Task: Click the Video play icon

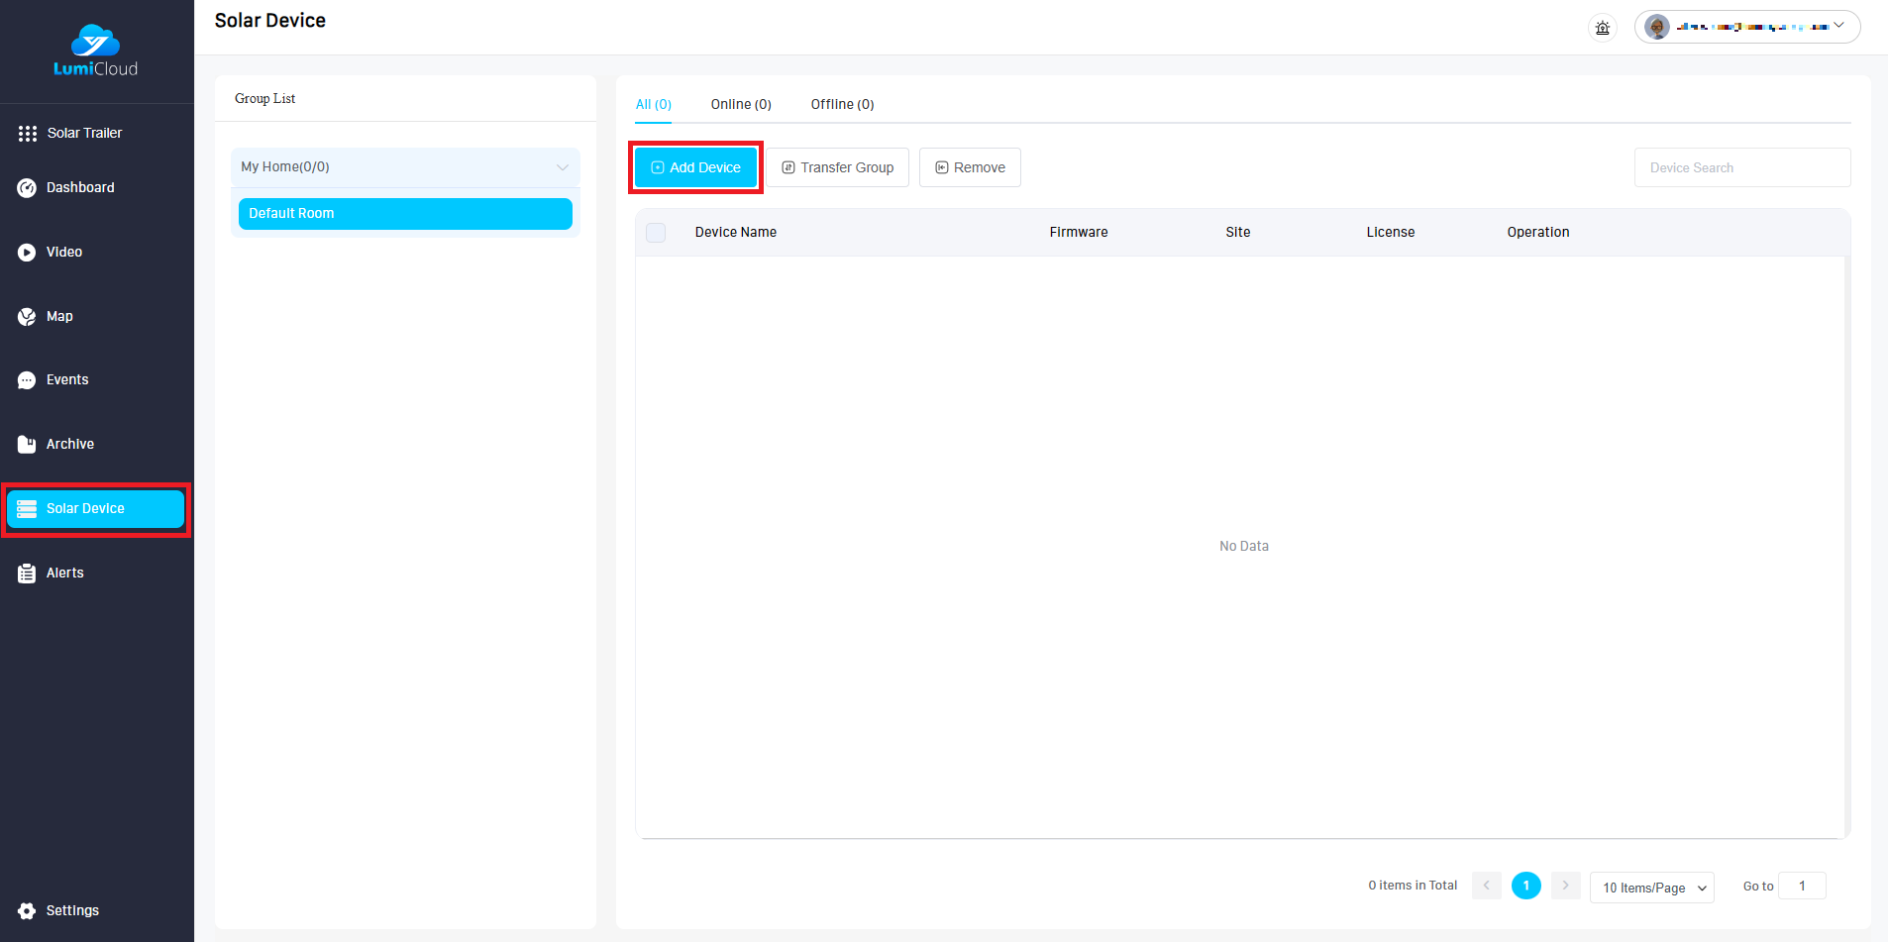Action: coord(27,253)
